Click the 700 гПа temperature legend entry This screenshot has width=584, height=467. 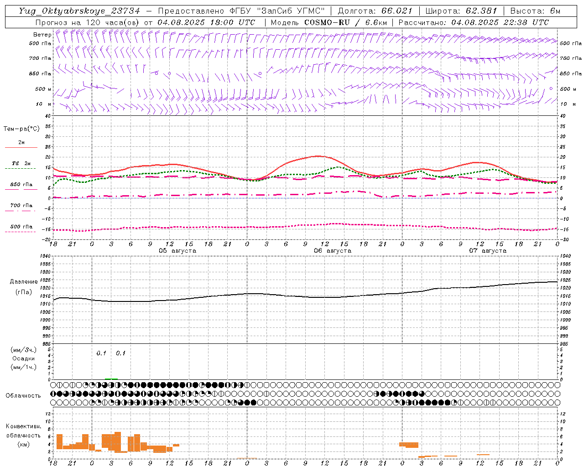(x=21, y=206)
